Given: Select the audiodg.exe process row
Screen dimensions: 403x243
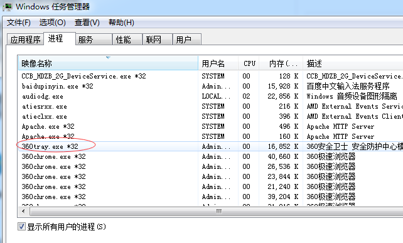Looking at the screenshot, I should 211,96.
